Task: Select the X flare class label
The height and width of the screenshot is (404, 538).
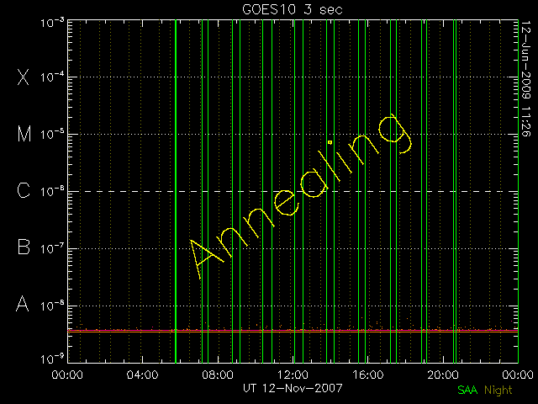Action: click(x=23, y=77)
